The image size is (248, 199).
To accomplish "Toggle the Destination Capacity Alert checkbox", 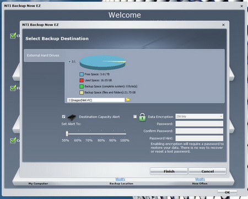I will pyautogui.click(x=63, y=117).
